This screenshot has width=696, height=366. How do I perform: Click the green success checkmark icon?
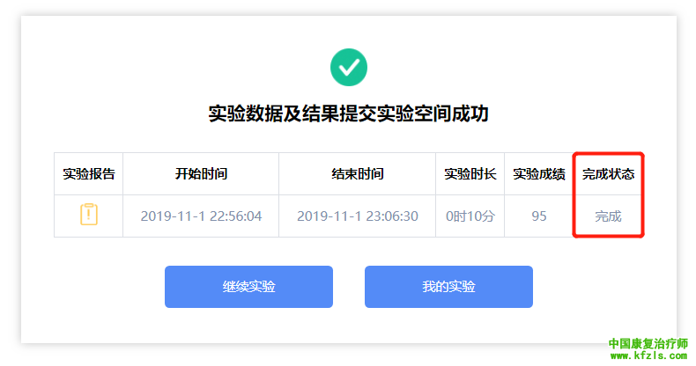tap(348, 67)
